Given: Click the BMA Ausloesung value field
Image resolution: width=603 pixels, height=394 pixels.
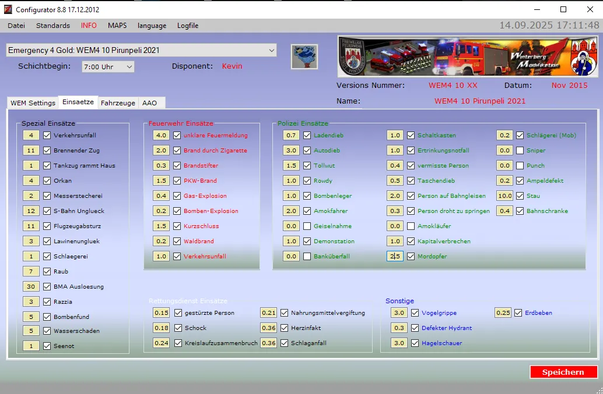Looking at the screenshot, I should 31,286.
